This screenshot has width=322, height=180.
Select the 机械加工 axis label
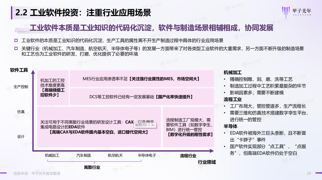[x=51, y=155]
